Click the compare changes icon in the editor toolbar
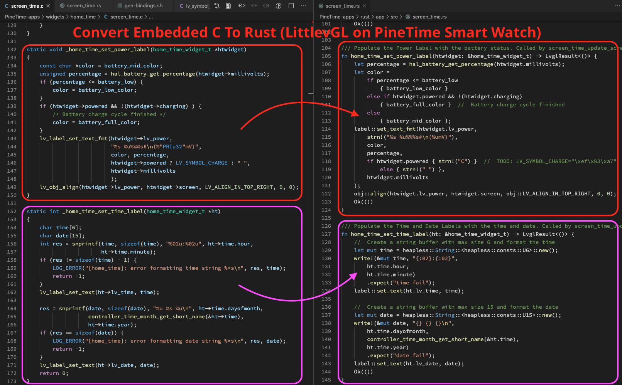This screenshot has width=622, height=385. point(217,6)
